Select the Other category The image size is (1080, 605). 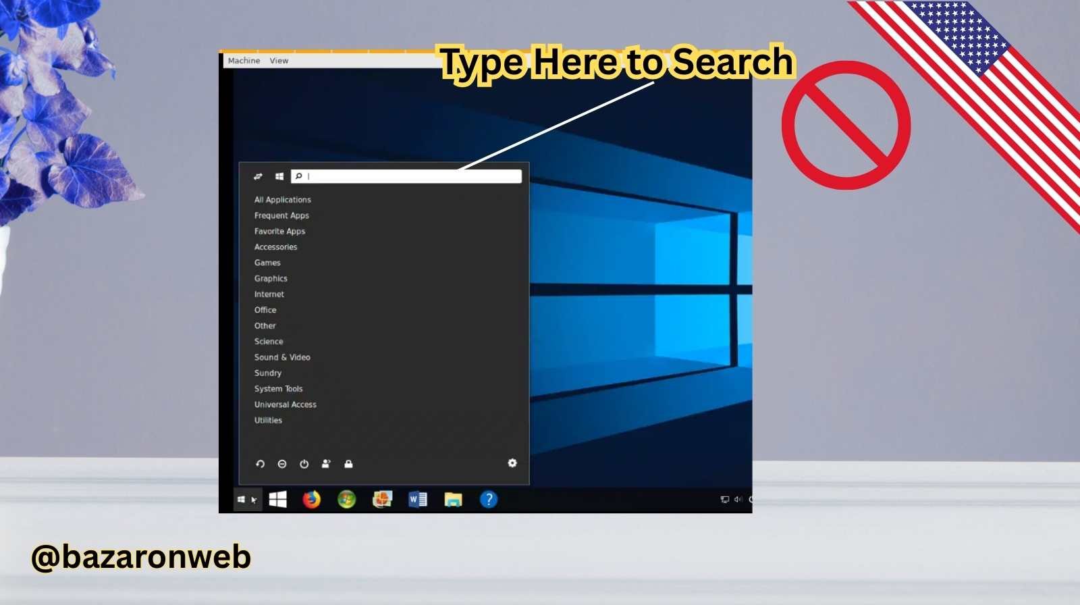265,325
